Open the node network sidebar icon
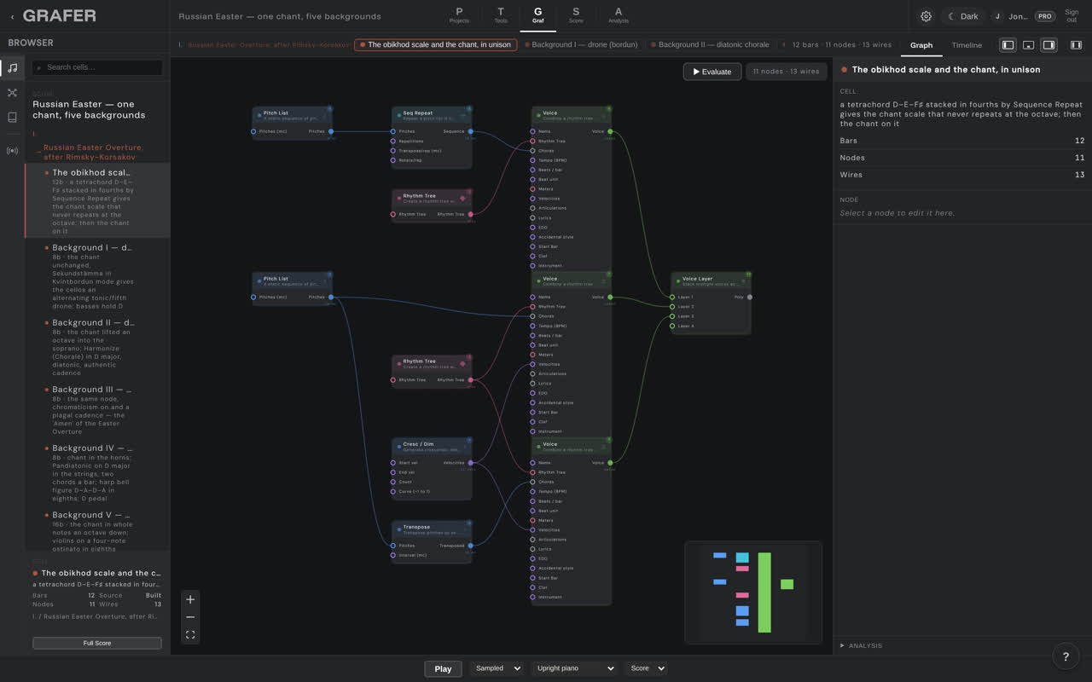 click(12, 92)
